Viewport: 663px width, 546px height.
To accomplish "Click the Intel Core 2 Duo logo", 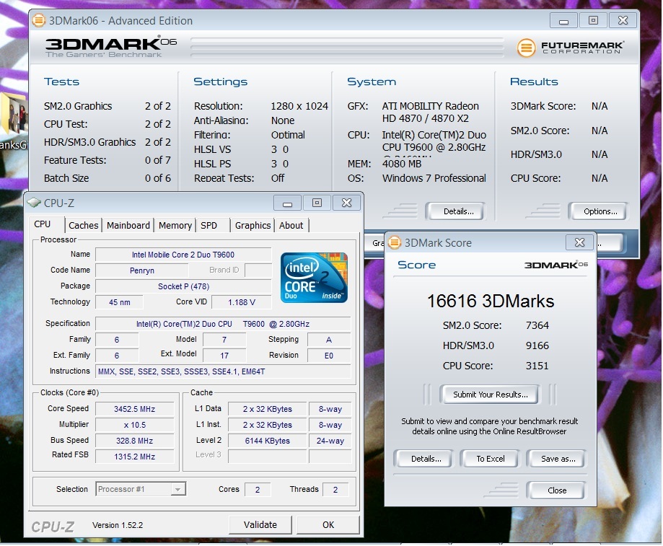I will tap(314, 277).
